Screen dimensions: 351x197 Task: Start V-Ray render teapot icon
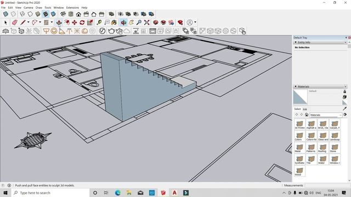coord(111,31)
